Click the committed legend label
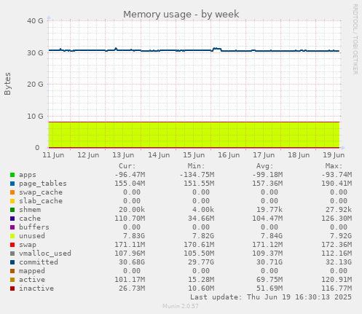The width and height of the screenshot is (362, 314). [x=39, y=262]
